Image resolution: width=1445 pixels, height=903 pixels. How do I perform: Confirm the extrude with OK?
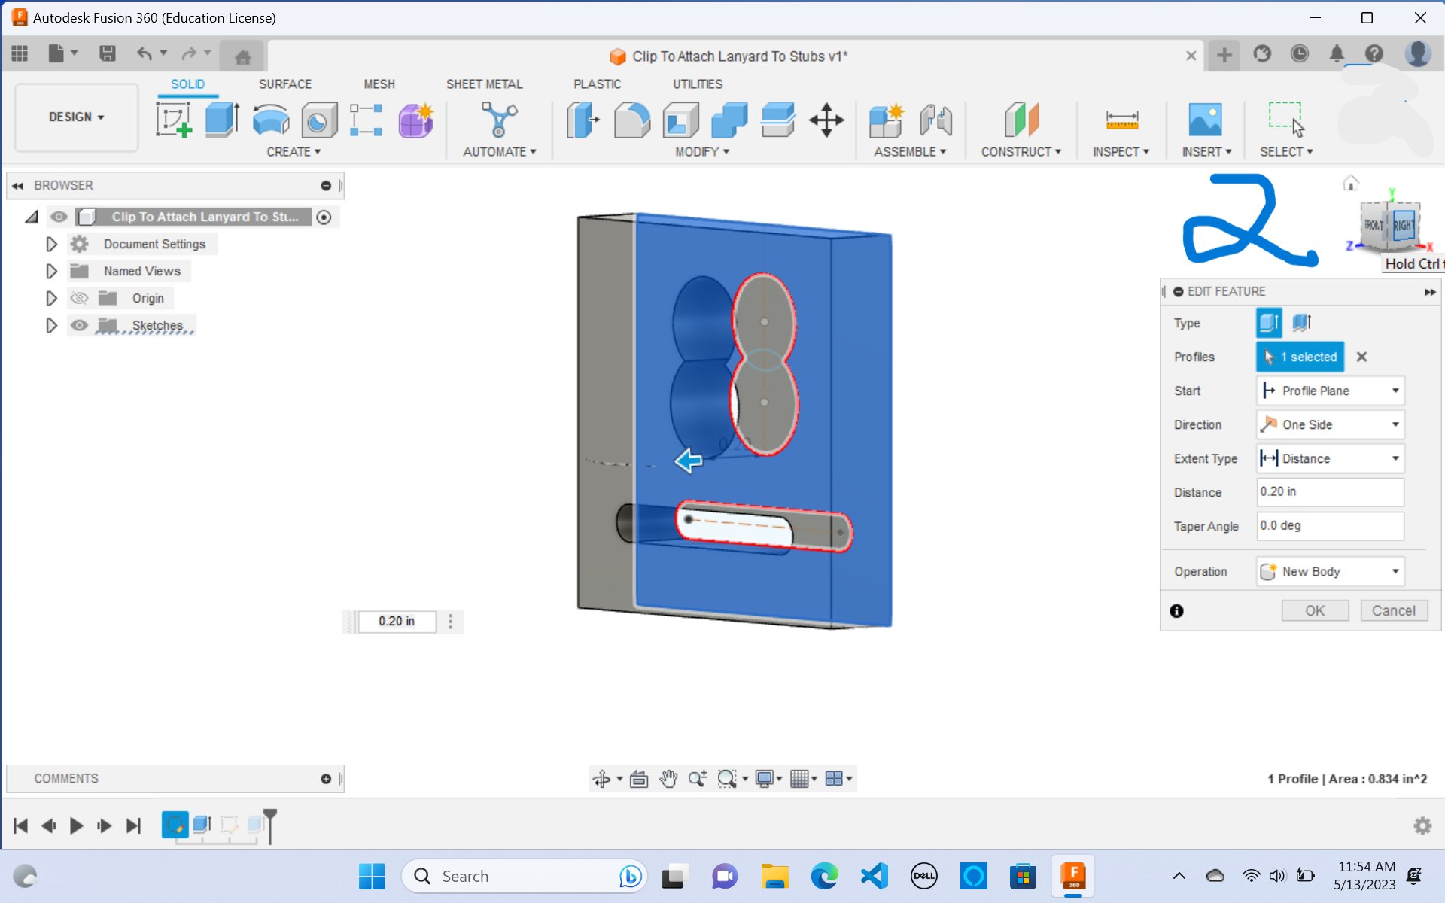point(1314,610)
